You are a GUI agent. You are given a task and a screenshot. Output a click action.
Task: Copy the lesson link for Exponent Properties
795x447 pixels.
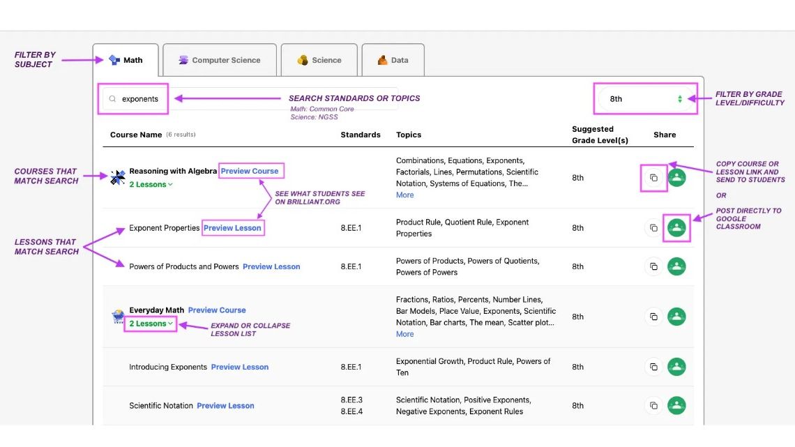[654, 227]
